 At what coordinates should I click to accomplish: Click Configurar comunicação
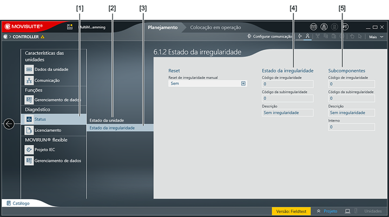[269, 37]
